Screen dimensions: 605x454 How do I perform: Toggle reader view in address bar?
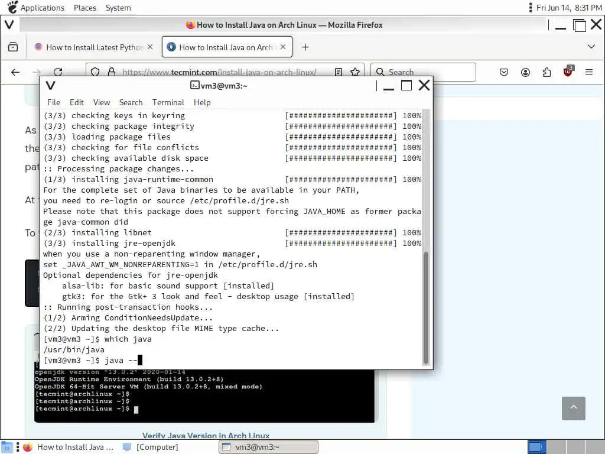(x=339, y=72)
